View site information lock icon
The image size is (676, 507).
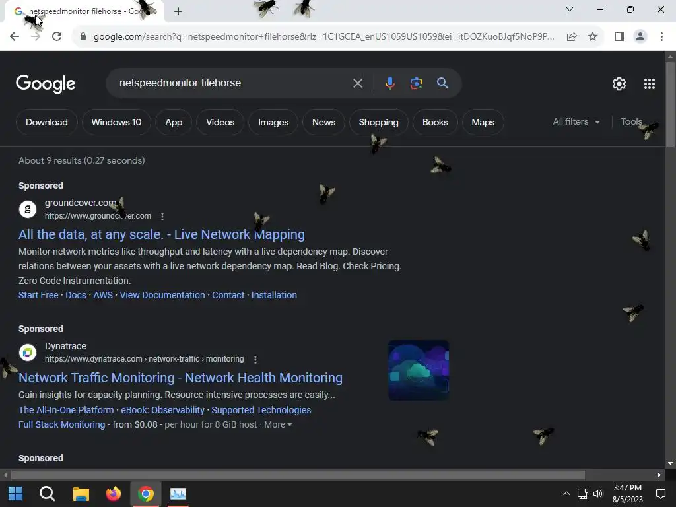(x=83, y=37)
